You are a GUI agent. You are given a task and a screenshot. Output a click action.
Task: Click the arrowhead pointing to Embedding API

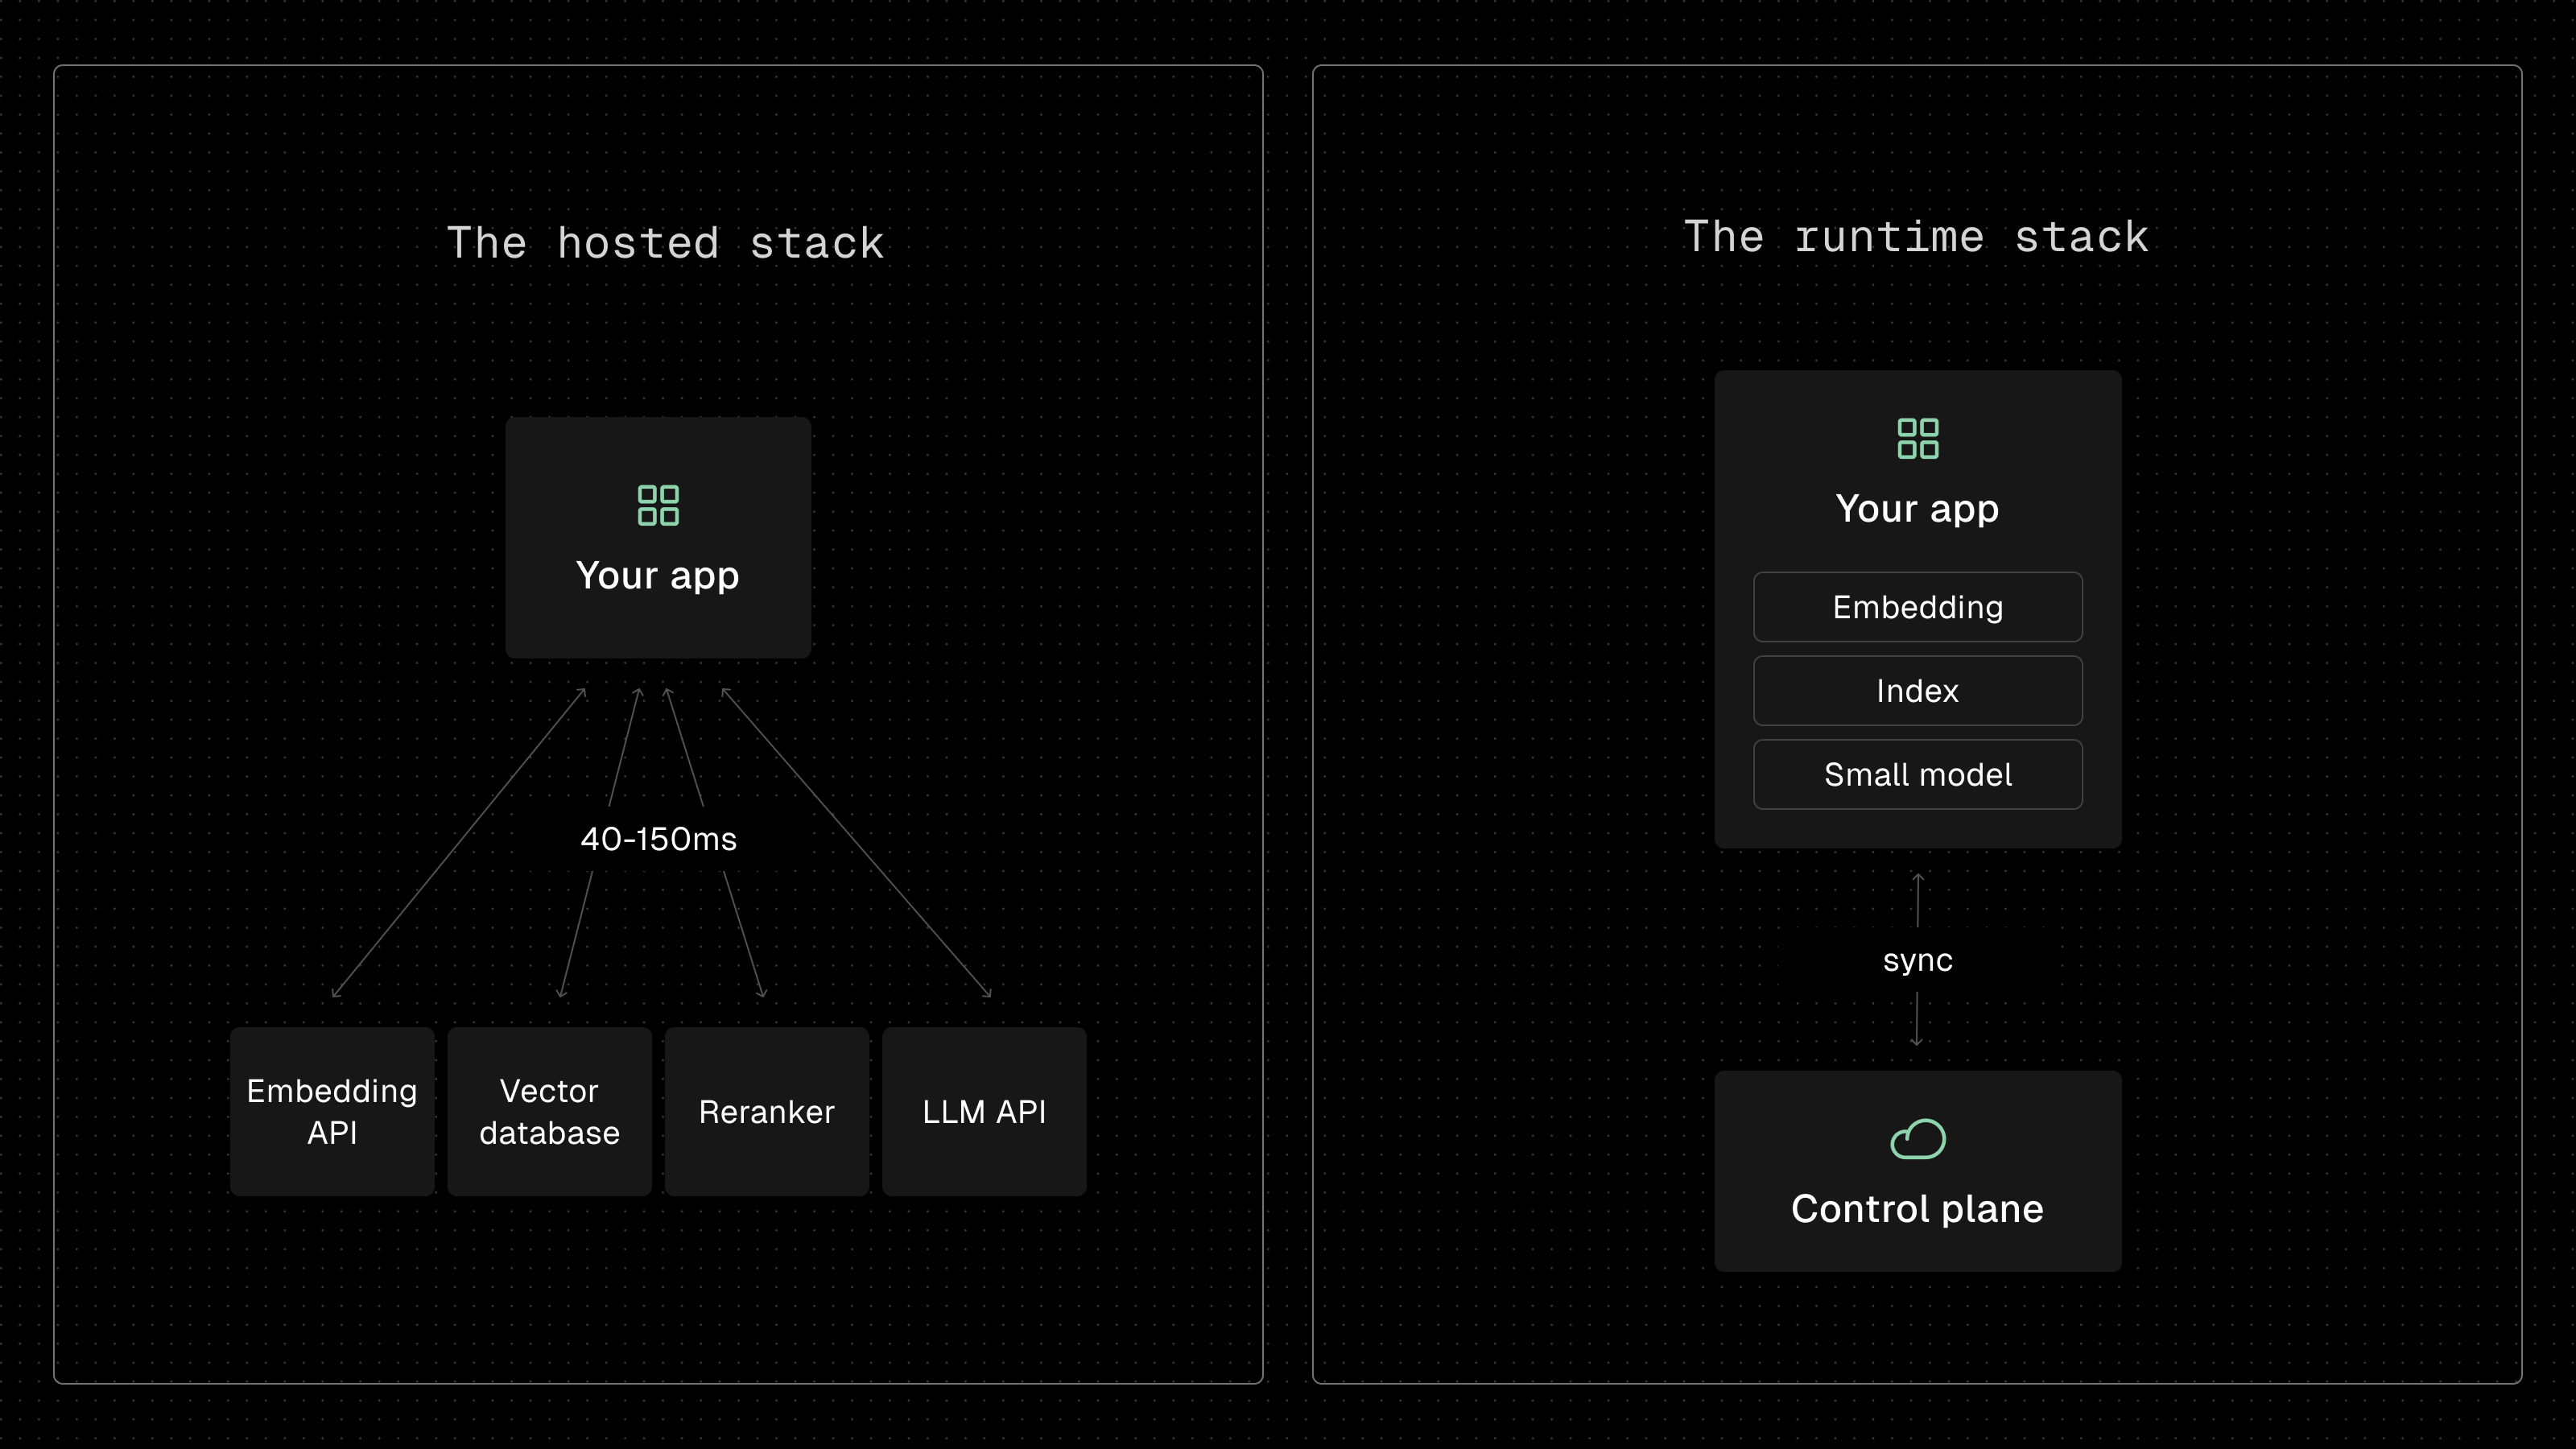coord(337,991)
